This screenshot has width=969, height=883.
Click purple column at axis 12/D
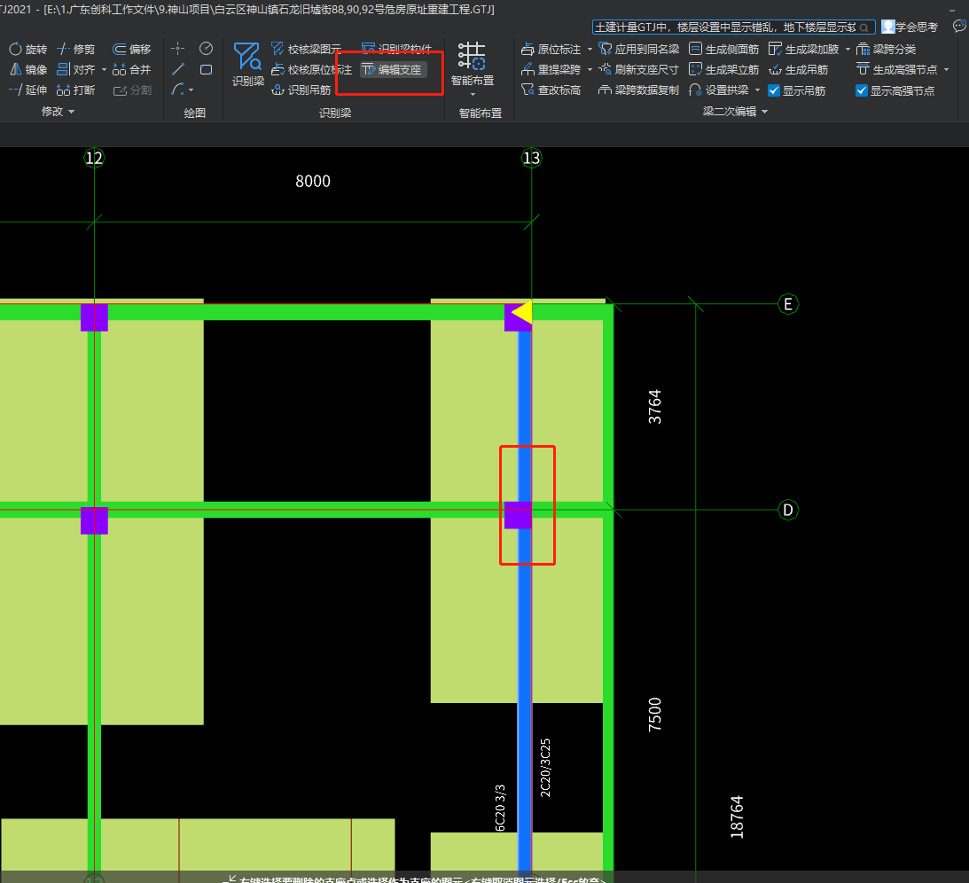tap(94, 520)
